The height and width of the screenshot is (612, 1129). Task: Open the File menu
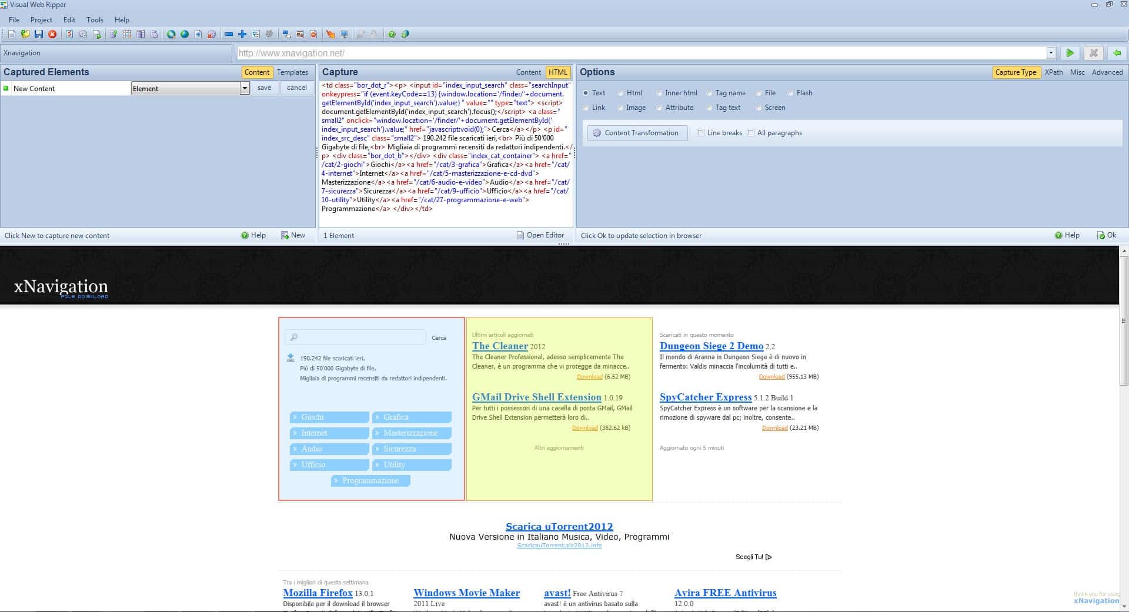point(14,19)
